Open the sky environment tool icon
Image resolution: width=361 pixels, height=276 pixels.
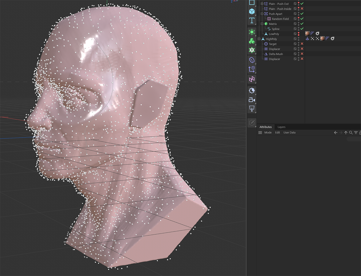click(x=252, y=91)
